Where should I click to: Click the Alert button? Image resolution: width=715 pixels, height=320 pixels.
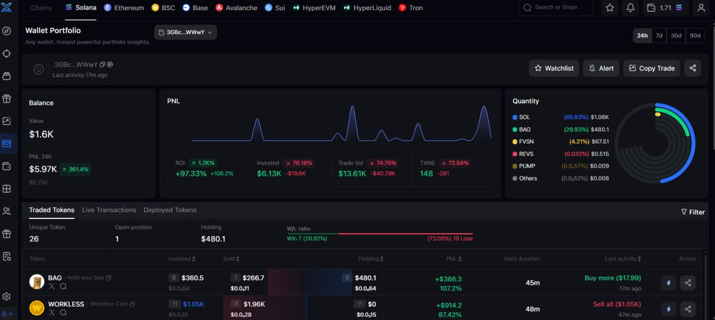[601, 68]
